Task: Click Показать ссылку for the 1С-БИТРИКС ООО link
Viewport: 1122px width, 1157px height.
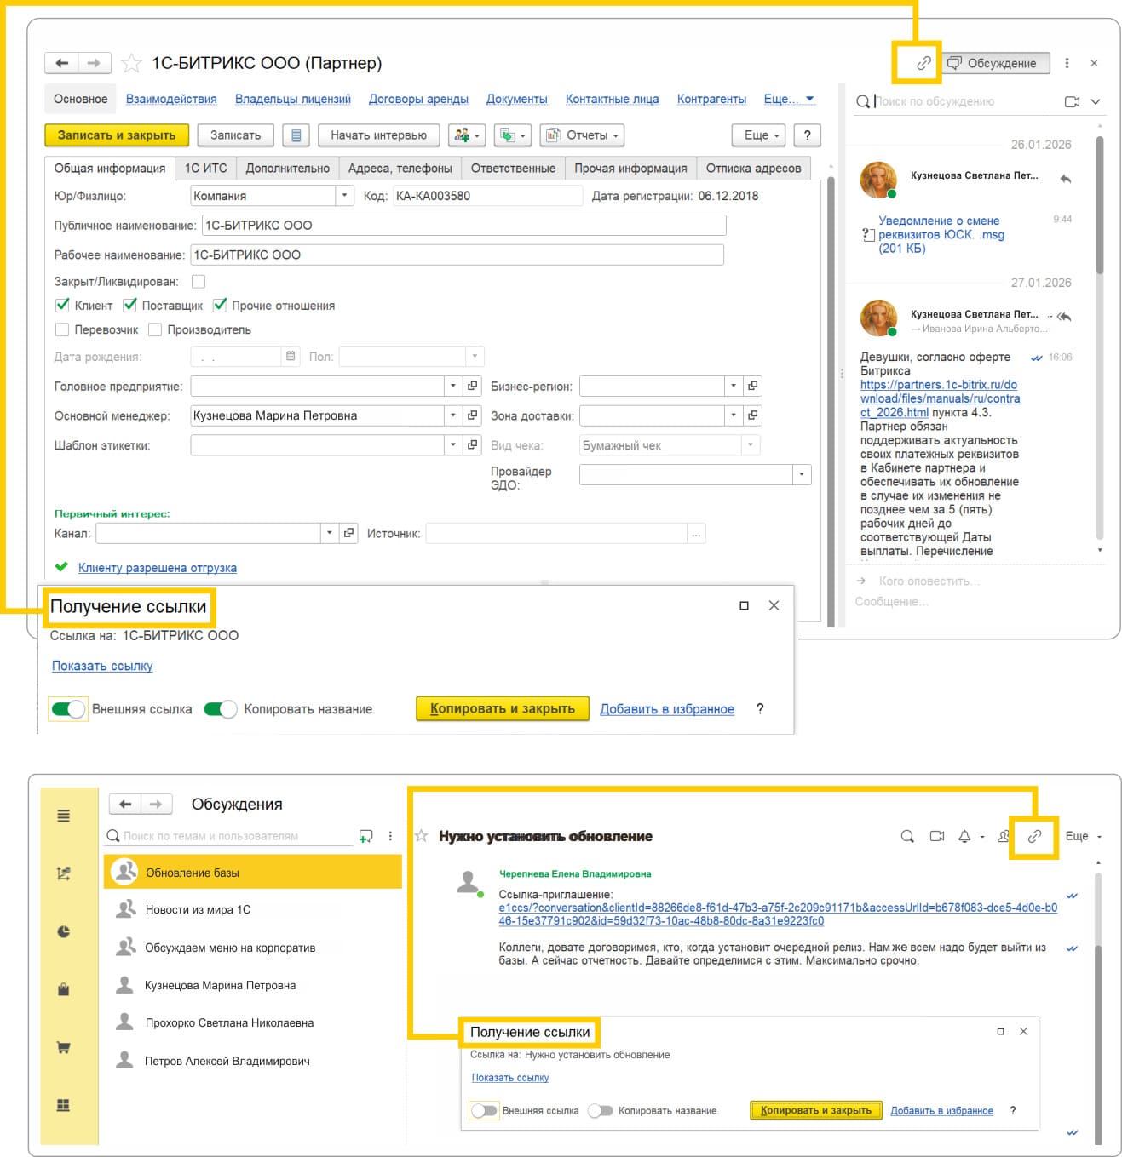Action: tap(102, 666)
